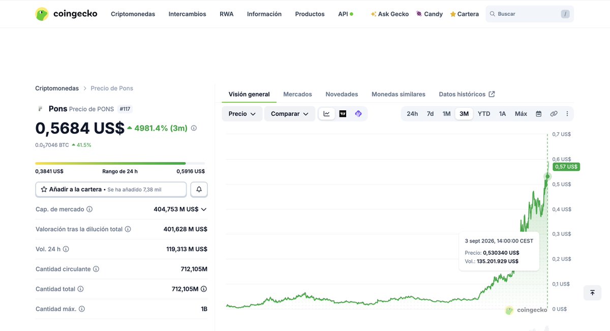
Task: Switch to Novedades tab
Action: pyautogui.click(x=342, y=94)
